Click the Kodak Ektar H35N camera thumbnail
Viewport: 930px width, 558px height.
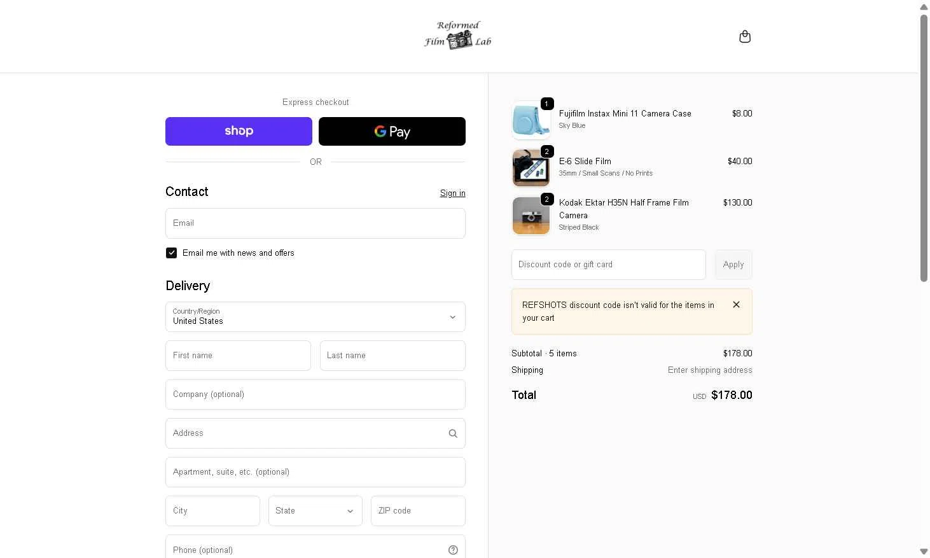531,216
